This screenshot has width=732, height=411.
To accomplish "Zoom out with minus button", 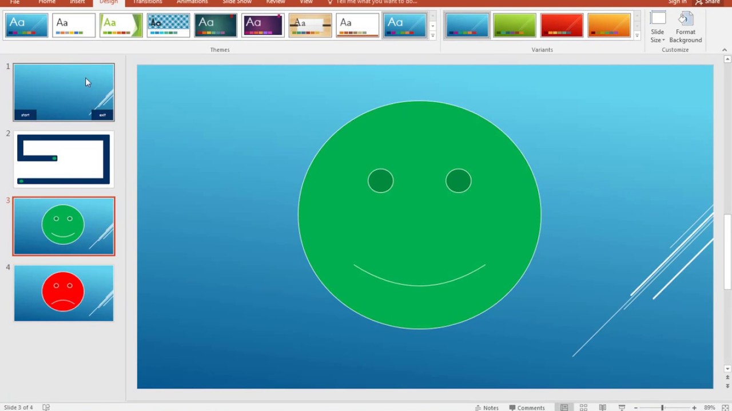I will click(x=636, y=408).
